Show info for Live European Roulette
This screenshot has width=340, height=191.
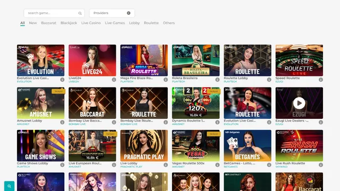pyautogui.click(x=114, y=165)
